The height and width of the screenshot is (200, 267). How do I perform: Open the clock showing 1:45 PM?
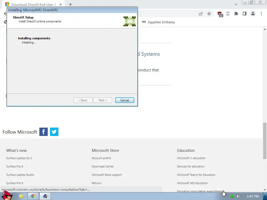(253, 196)
